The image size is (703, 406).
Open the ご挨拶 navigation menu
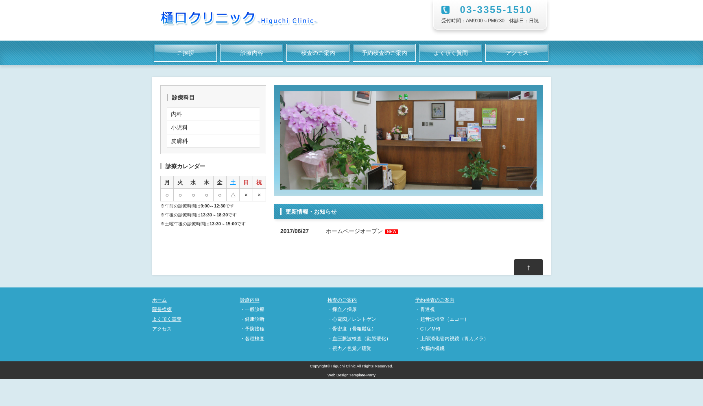click(x=185, y=52)
